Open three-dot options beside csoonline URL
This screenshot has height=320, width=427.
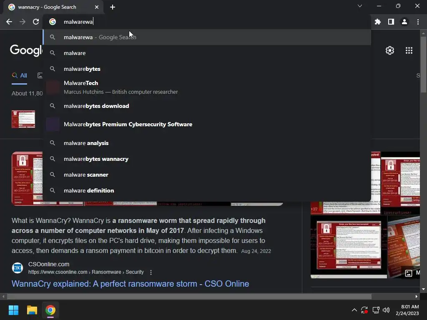click(151, 272)
